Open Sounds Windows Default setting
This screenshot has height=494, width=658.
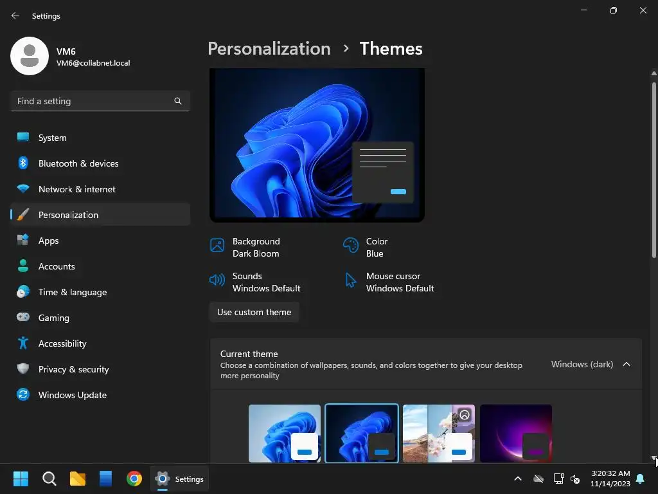click(255, 282)
